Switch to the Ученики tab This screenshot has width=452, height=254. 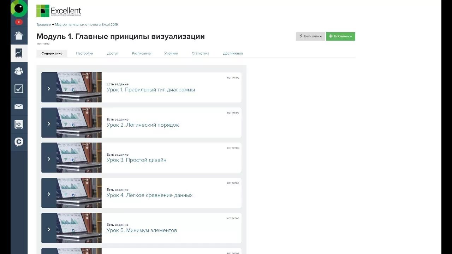[x=171, y=53]
